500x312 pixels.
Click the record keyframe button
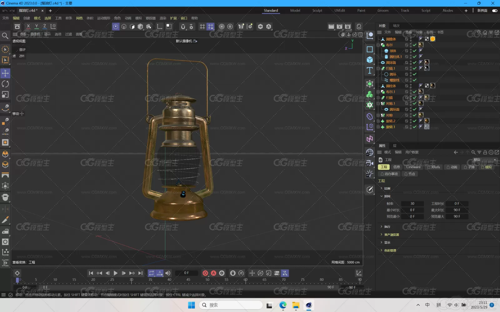(x=205, y=273)
